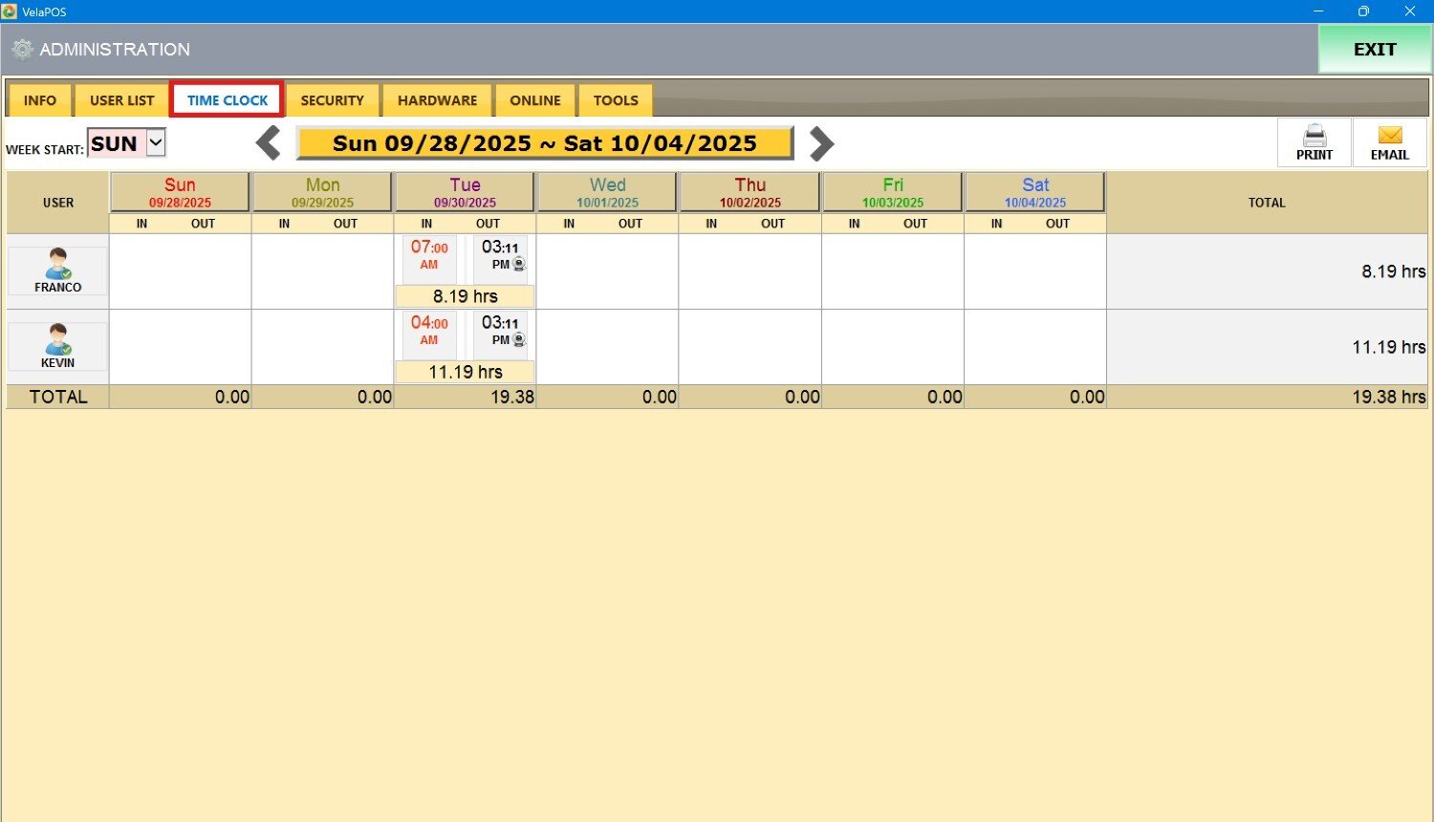Click the week date range banner

544,143
